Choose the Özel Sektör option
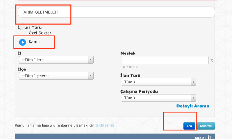This screenshot has height=139, width=232. point(40,33)
